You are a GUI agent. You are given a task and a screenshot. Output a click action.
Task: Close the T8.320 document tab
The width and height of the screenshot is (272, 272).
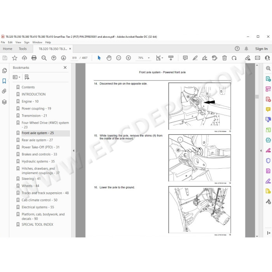tap(70, 49)
